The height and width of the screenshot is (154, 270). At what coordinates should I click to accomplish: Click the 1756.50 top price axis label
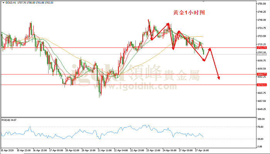[x=262, y=3]
